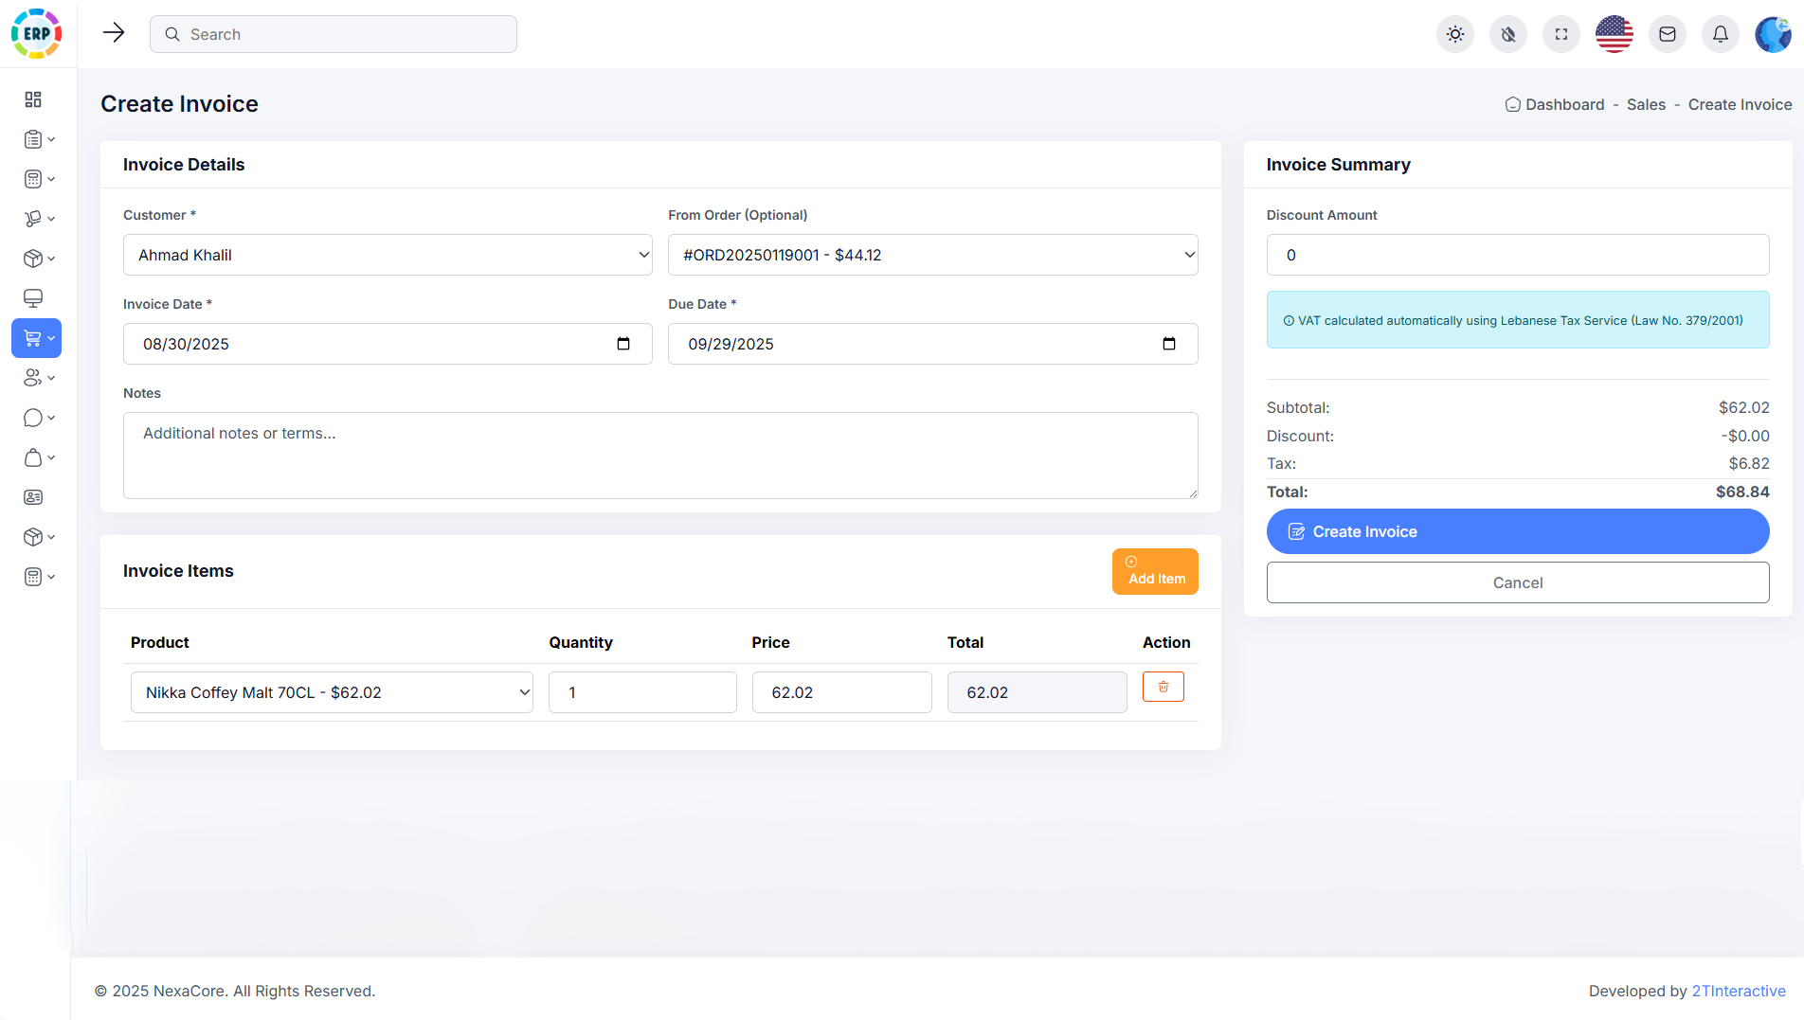The width and height of the screenshot is (1804, 1020).
Task: Open the ID card contacts icon
Action: click(x=33, y=496)
